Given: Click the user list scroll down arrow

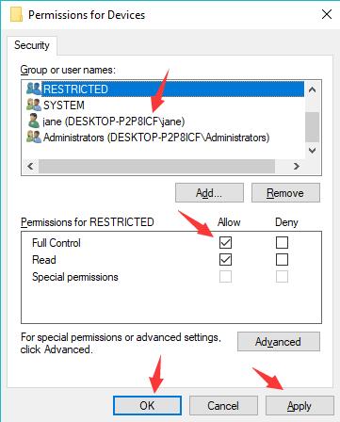Looking at the screenshot, I should click(312, 150).
